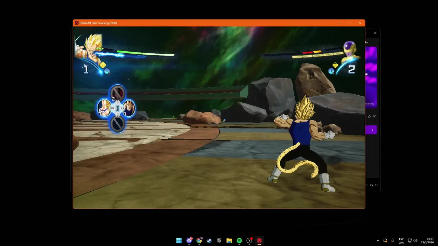Select Golden Frieza opponent portrait

pyautogui.click(x=350, y=51)
